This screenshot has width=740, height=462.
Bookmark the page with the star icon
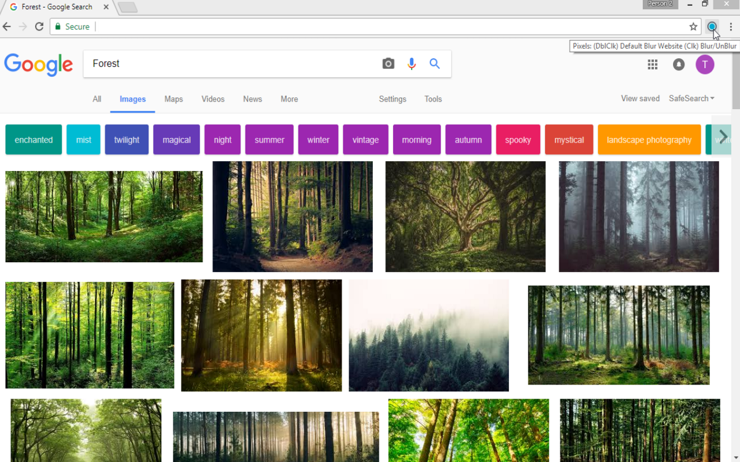click(x=693, y=27)
